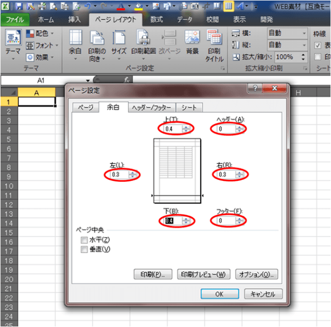
Task: Click the 印刷プレビュー(W) button
Action: [203, 274]
